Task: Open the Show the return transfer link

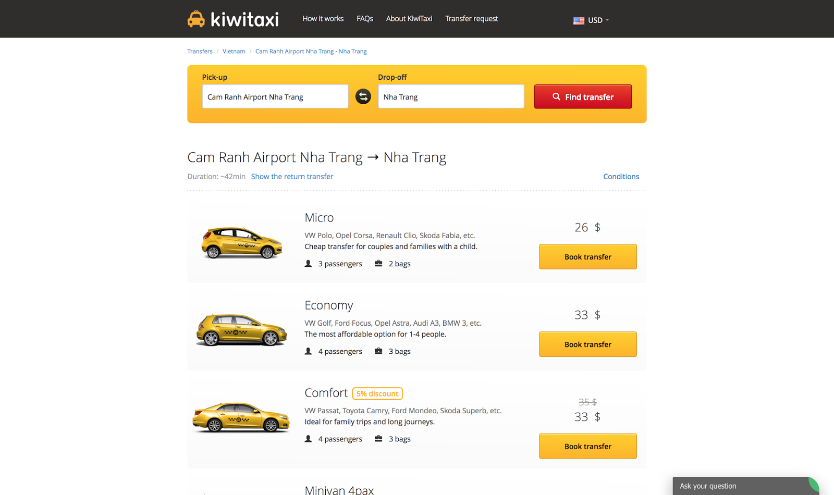Action: click(x=292, y=176)
